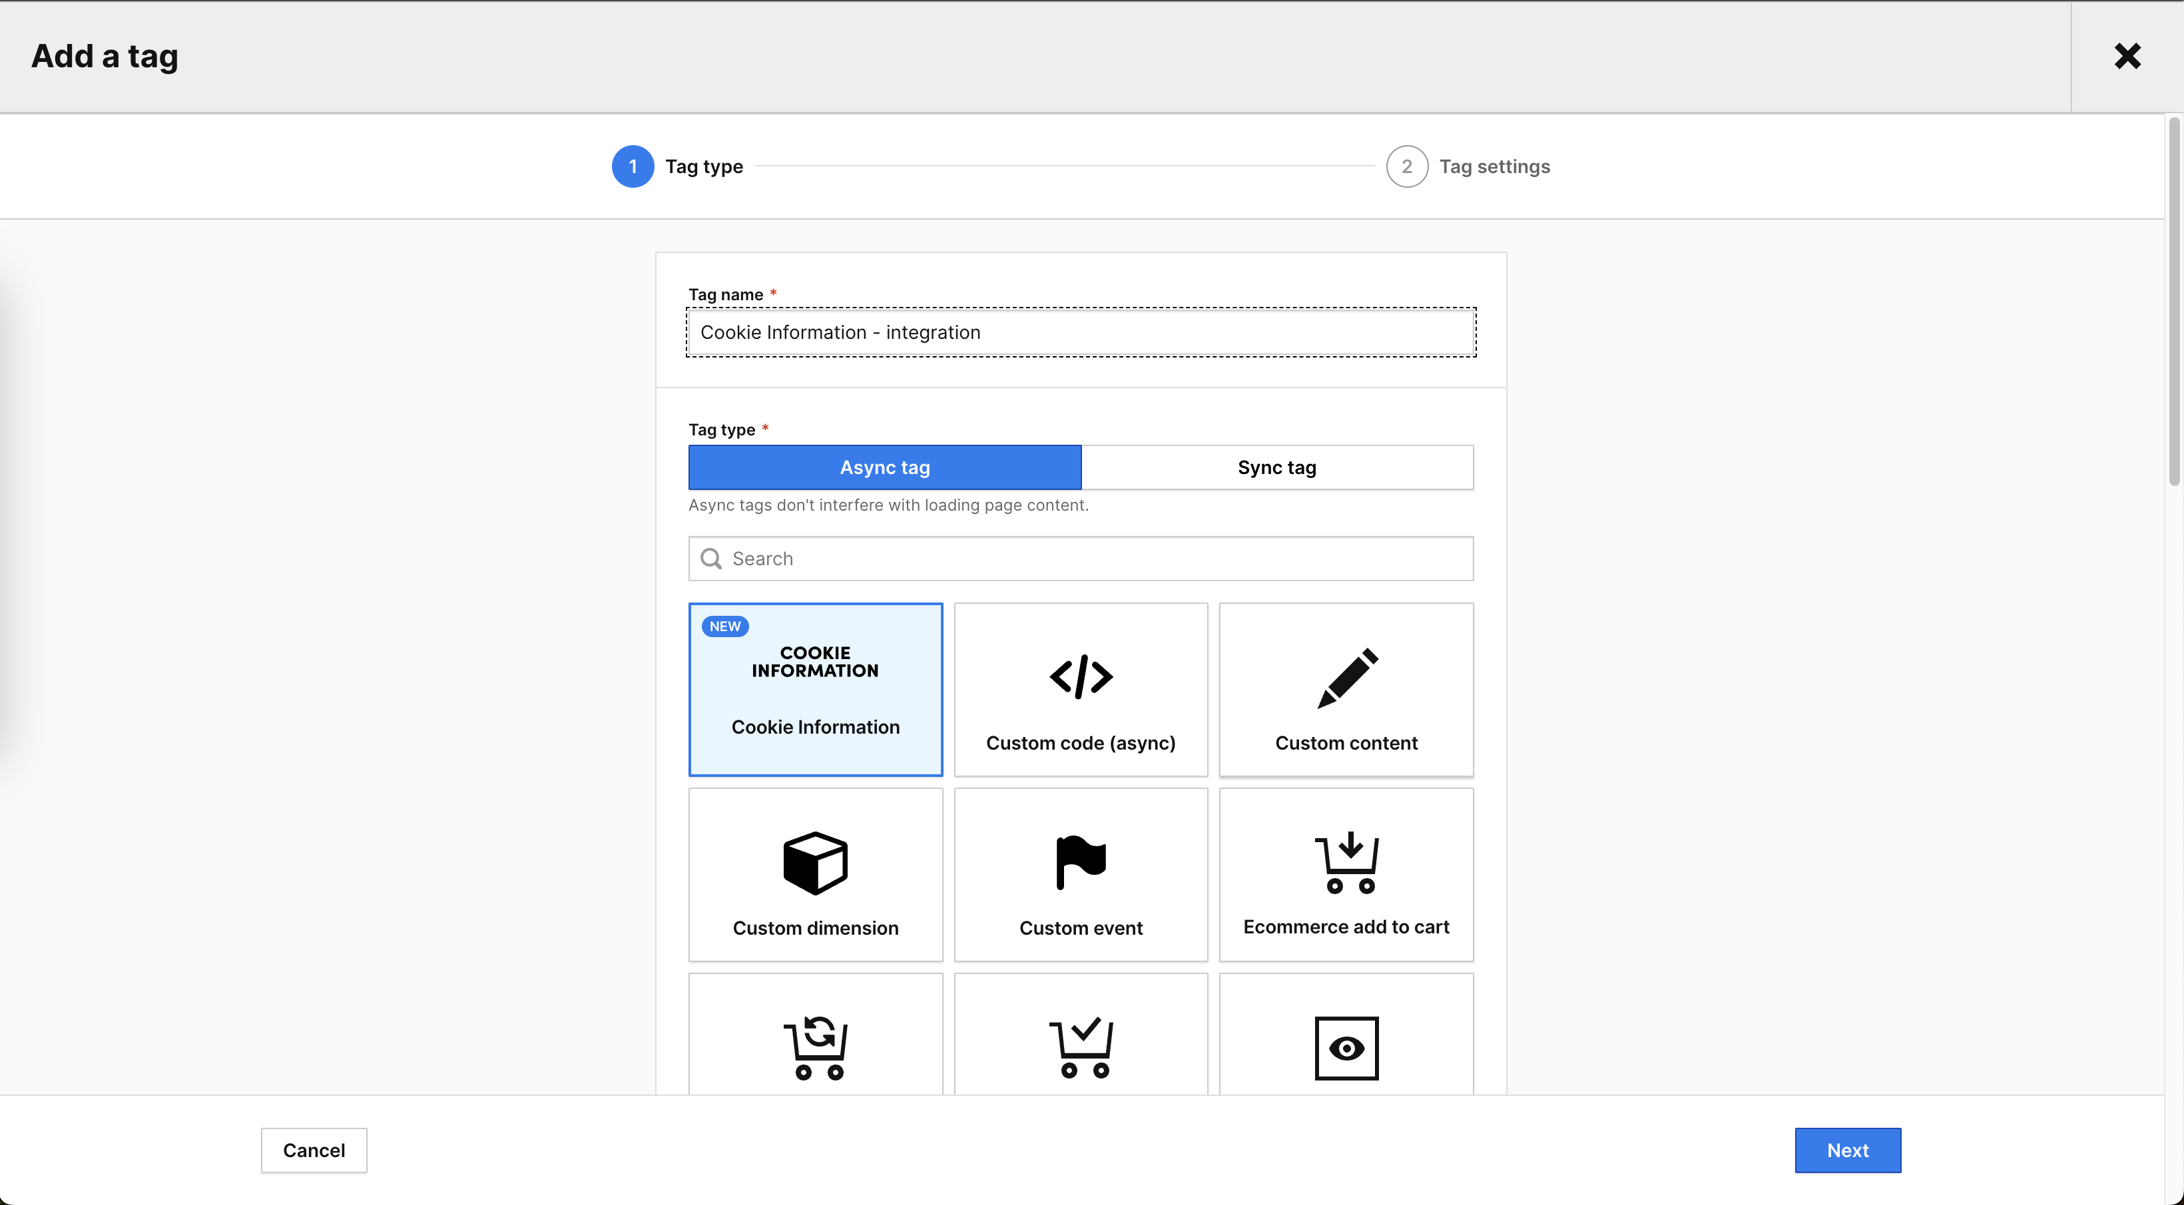Choose the Ecommerce add to cart tile
This screenshot has width=2184, height=1205.
(1346, 873)
